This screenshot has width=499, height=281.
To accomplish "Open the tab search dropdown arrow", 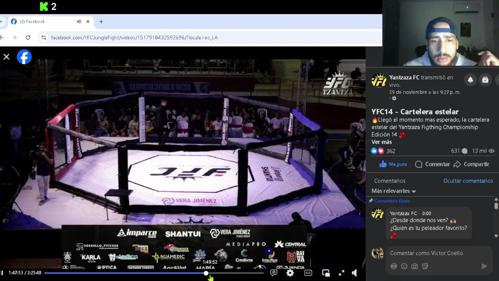I will (1, 21).
